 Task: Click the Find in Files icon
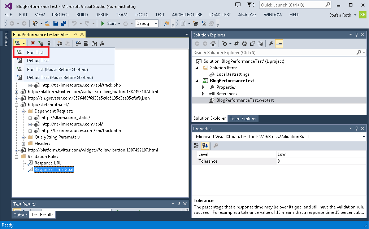(x=166, y=23)
